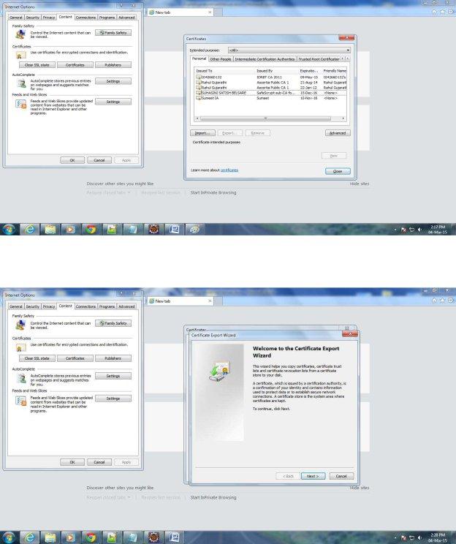Click Certificates button in Internet Options beside Export Wizard
The image size is (456, 544).
coord(75,358)
